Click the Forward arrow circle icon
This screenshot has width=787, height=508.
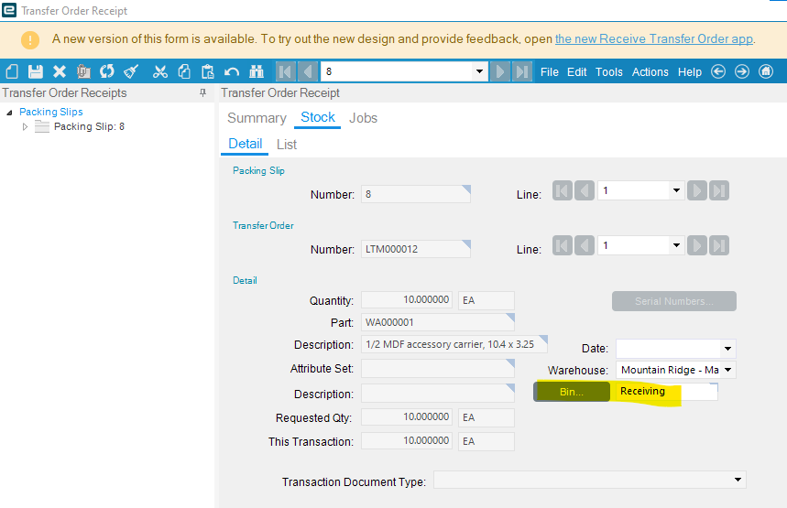tap(742, 71)
